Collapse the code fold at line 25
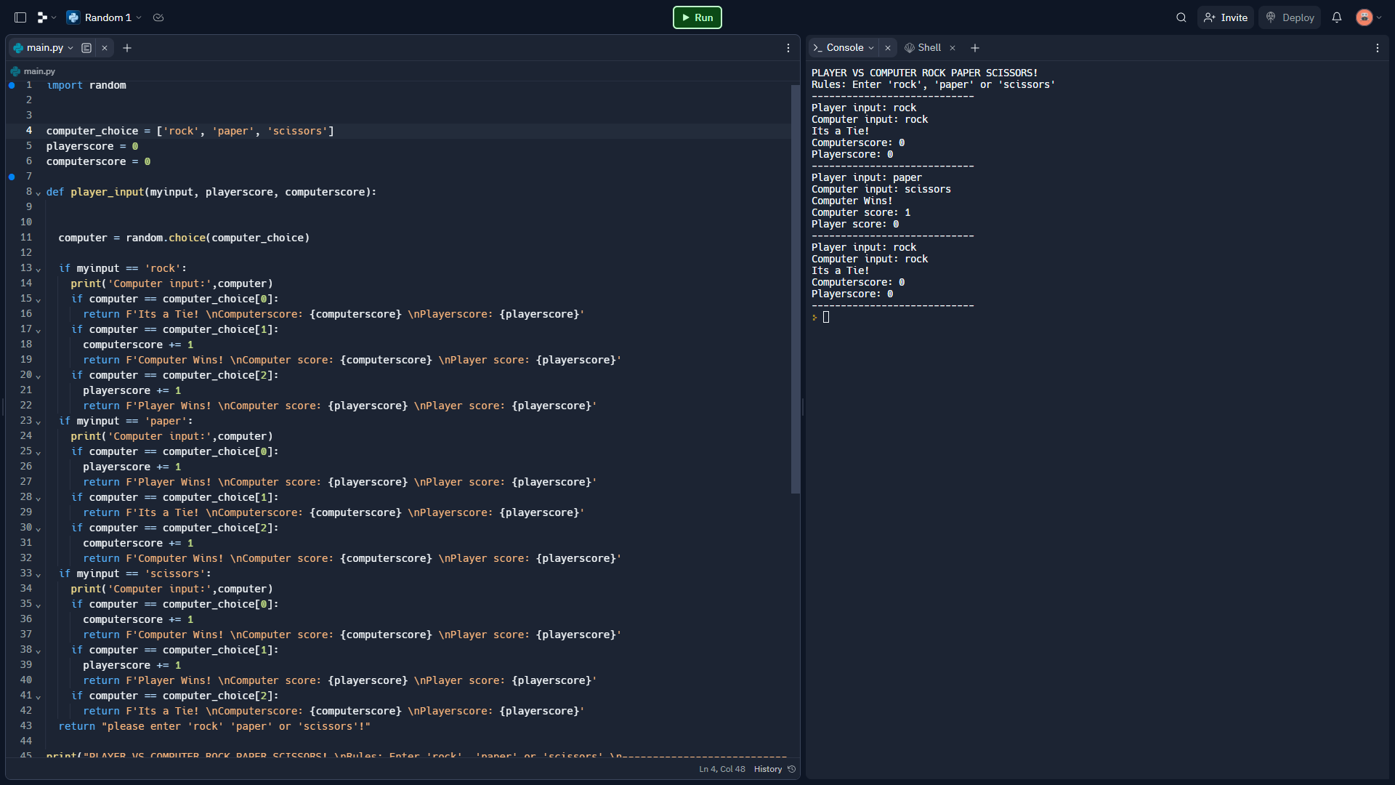The width and height of the screenshot is (1395, 785). pyautogui.click(x=38, y=452)
